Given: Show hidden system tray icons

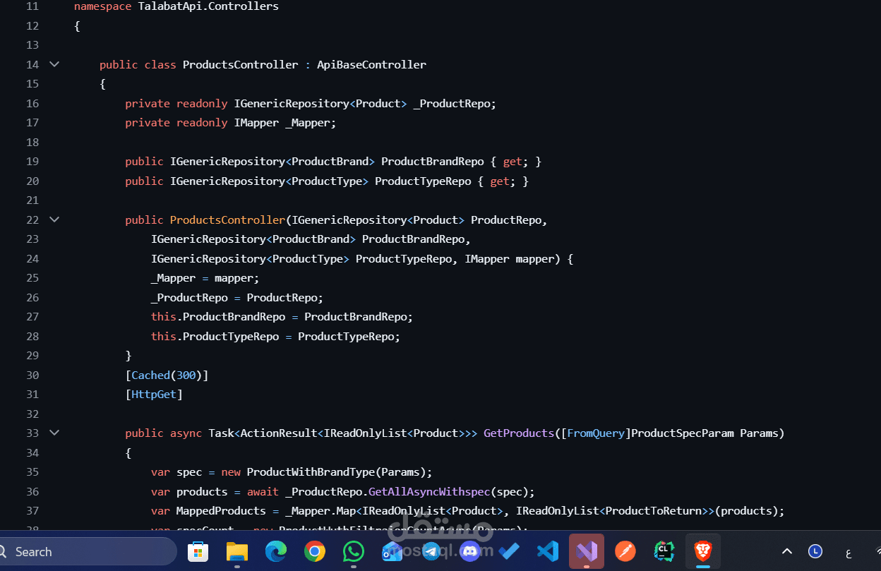Looking at the screenshot, I should click(x=787, y=551).
